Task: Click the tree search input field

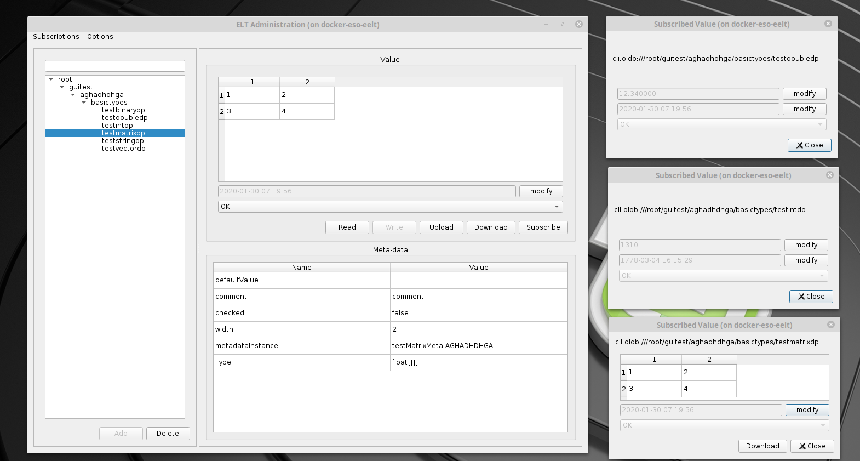Action: [x=115, y=66]
